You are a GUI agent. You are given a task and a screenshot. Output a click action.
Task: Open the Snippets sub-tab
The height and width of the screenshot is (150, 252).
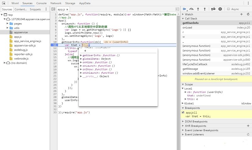35,9
